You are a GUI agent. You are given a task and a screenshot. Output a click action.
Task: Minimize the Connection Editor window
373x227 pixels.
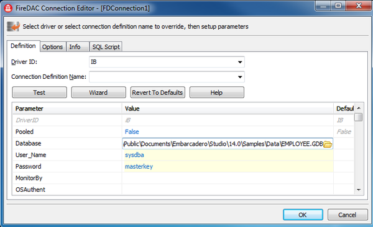323,6
